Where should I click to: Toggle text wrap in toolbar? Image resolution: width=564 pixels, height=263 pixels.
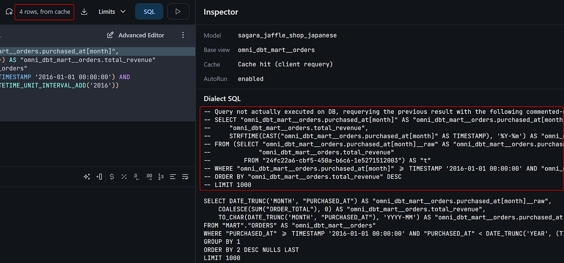185,177
